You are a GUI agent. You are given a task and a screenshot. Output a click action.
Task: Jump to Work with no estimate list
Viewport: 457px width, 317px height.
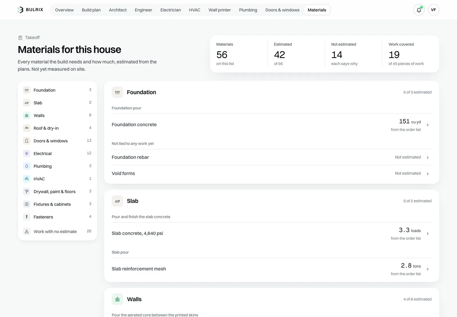(57, 231)
